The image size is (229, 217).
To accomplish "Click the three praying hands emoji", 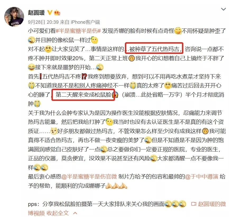I will point(116,186).
